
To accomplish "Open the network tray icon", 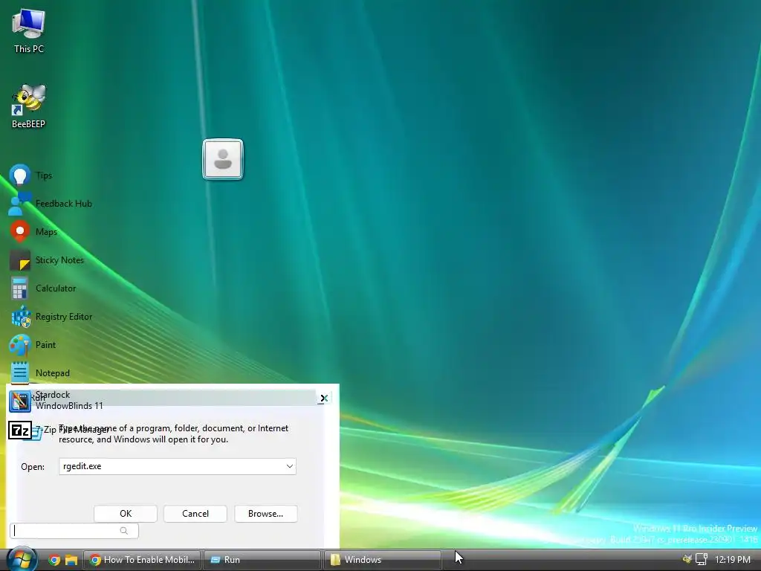I will point(702,559).
